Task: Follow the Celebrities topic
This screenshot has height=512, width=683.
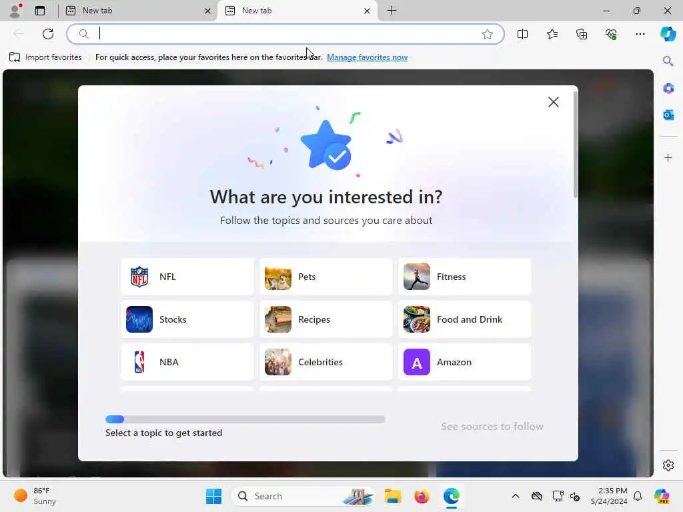Action: tap(325, 362)
